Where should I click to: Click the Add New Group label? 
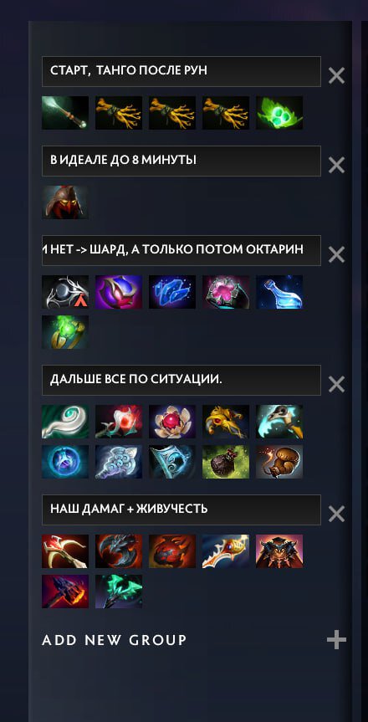(115, 640)
